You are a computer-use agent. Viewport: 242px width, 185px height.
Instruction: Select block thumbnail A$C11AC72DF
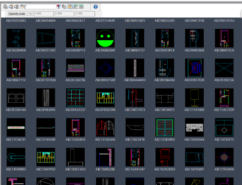pos(224,97)
